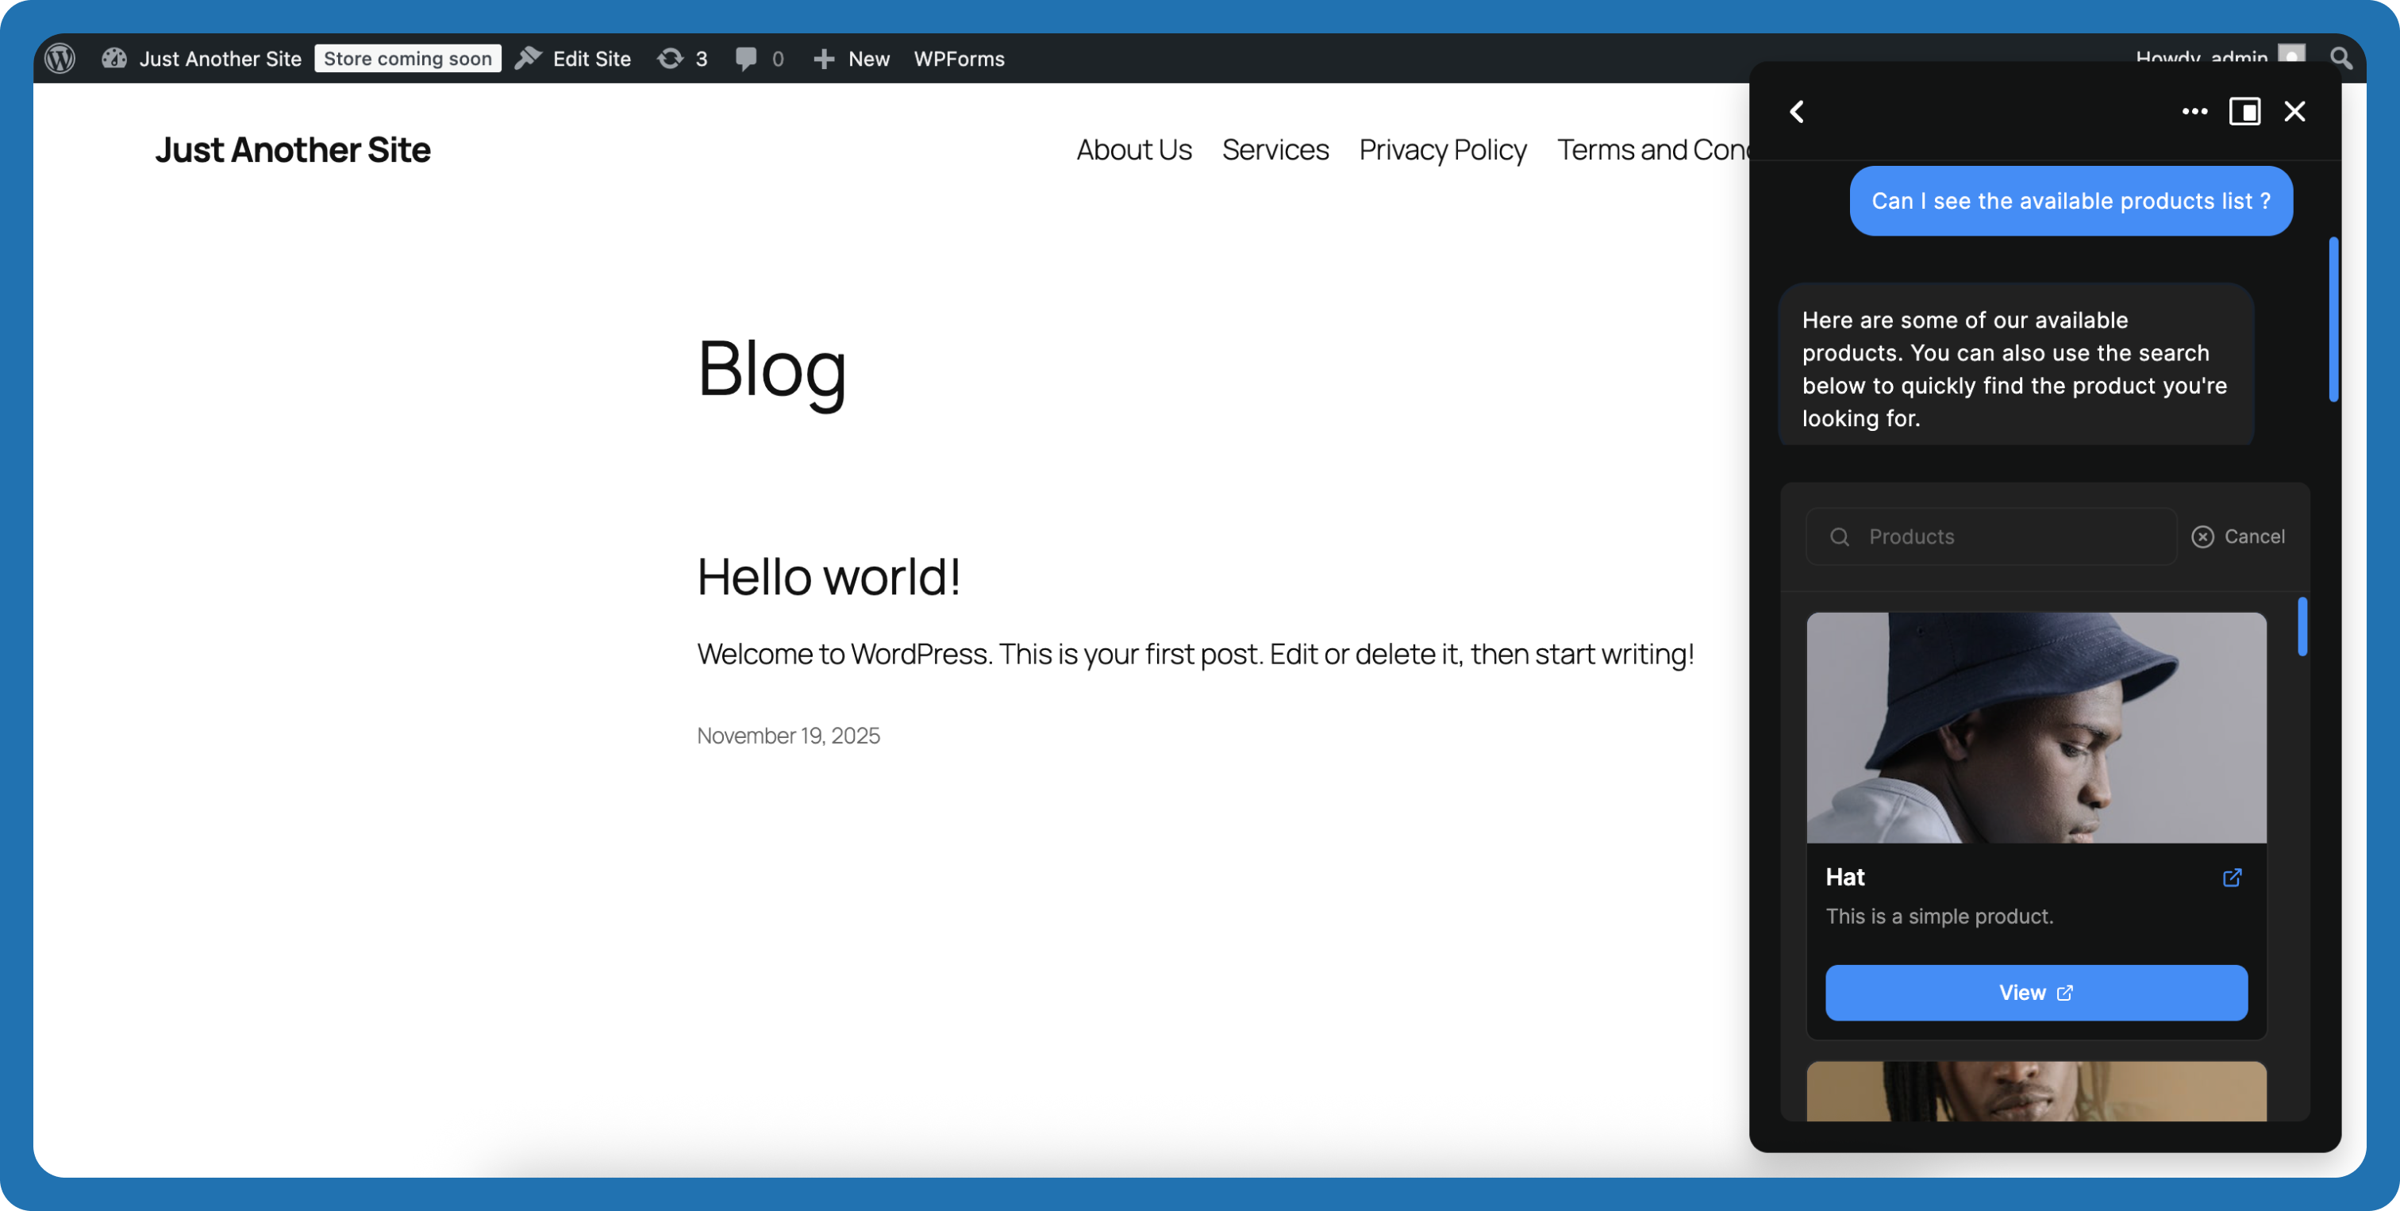Click the blue View button for Hat

pos(2036,993)
